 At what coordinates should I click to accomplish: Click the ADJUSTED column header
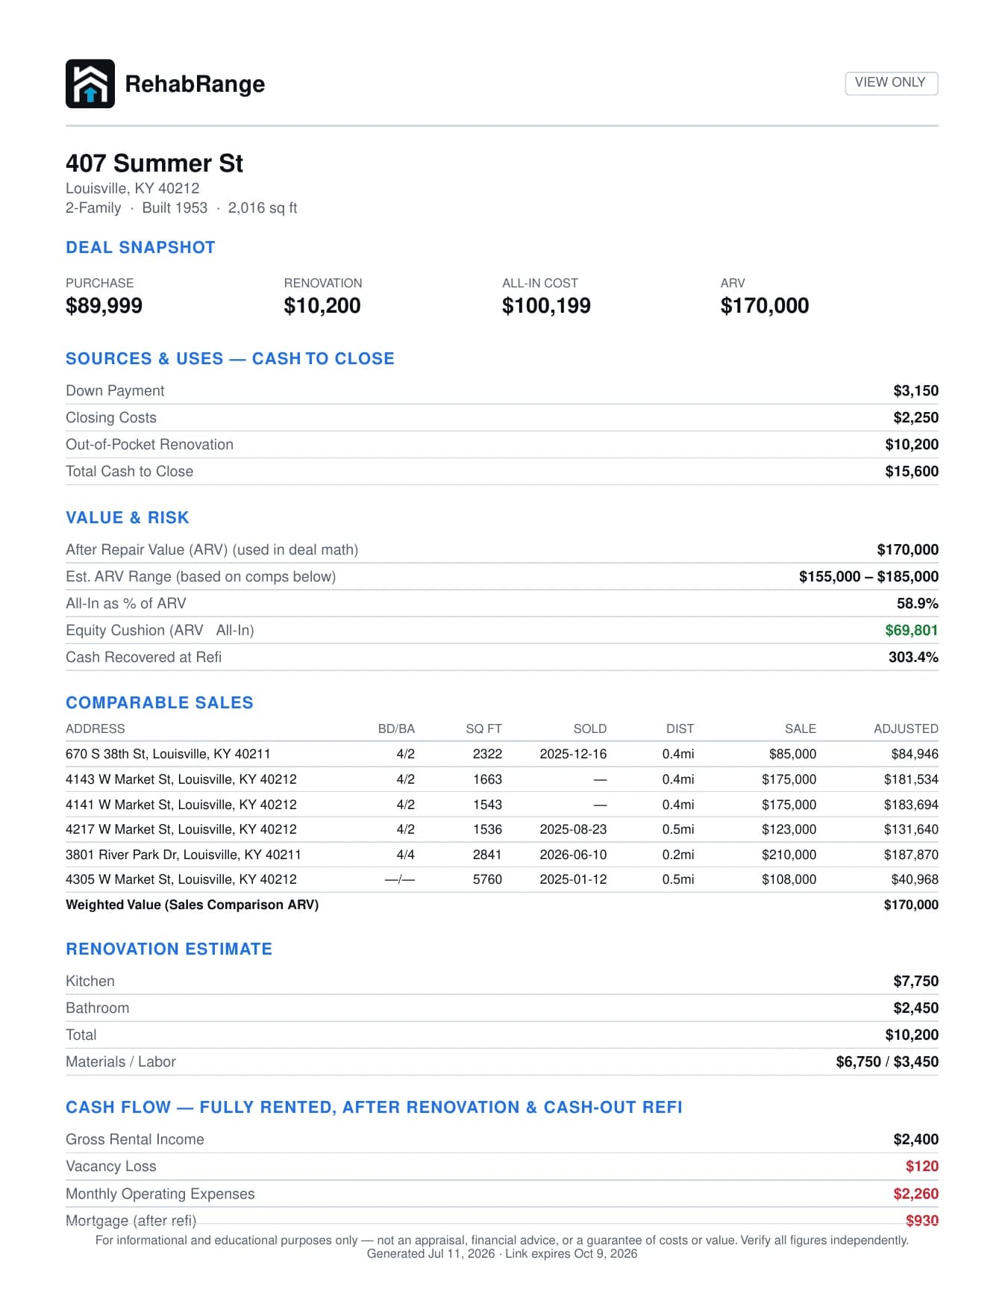click(x=906, y=729)
